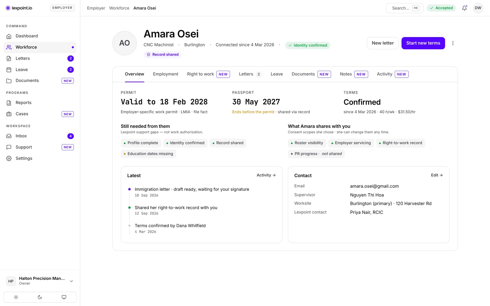
Task: Expand the Halton Precision organization switcher
Action: click(40, 281)
